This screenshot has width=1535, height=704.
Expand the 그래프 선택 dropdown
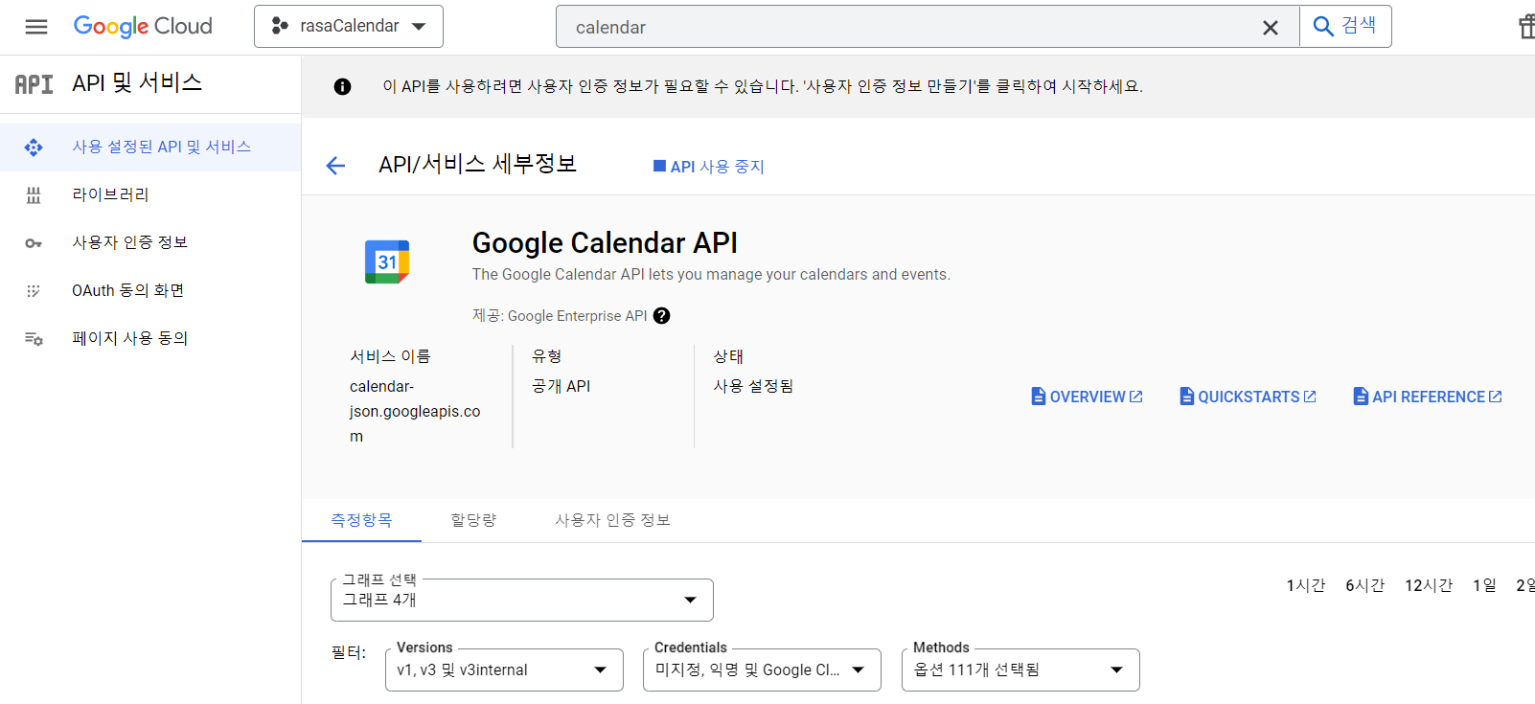522,601
